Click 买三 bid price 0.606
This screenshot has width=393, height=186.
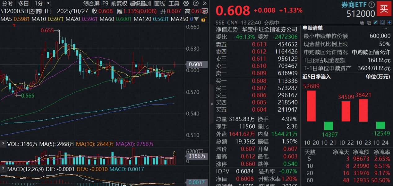pyautogui.click(x=259, y=95)
